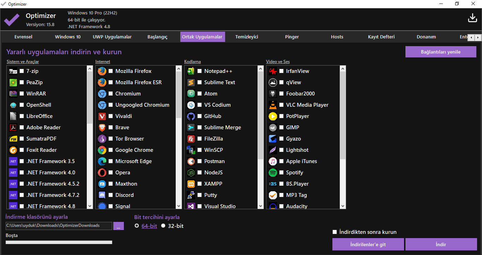This screenshot has height=255, width=482.
Task: Click the Vivaldi browser icon
Action: [102, 116]
